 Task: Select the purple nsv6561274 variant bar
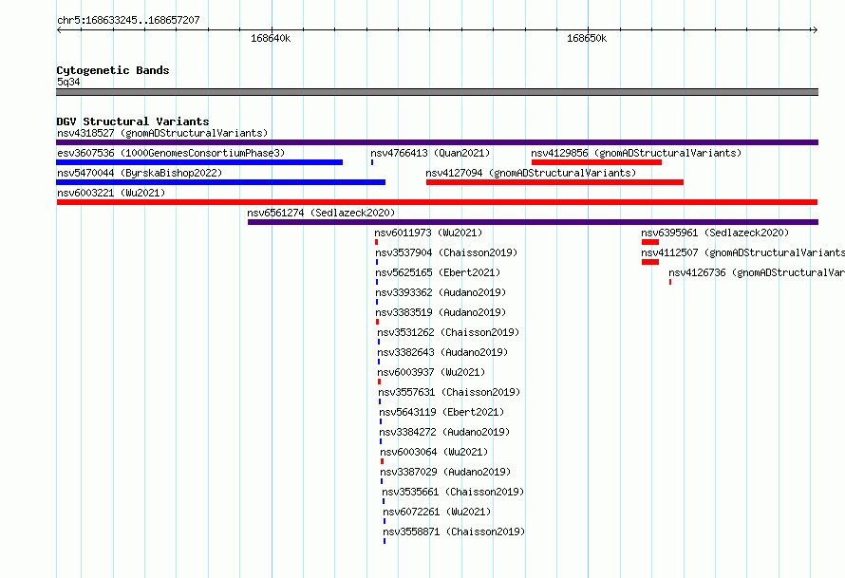(533, 222)
